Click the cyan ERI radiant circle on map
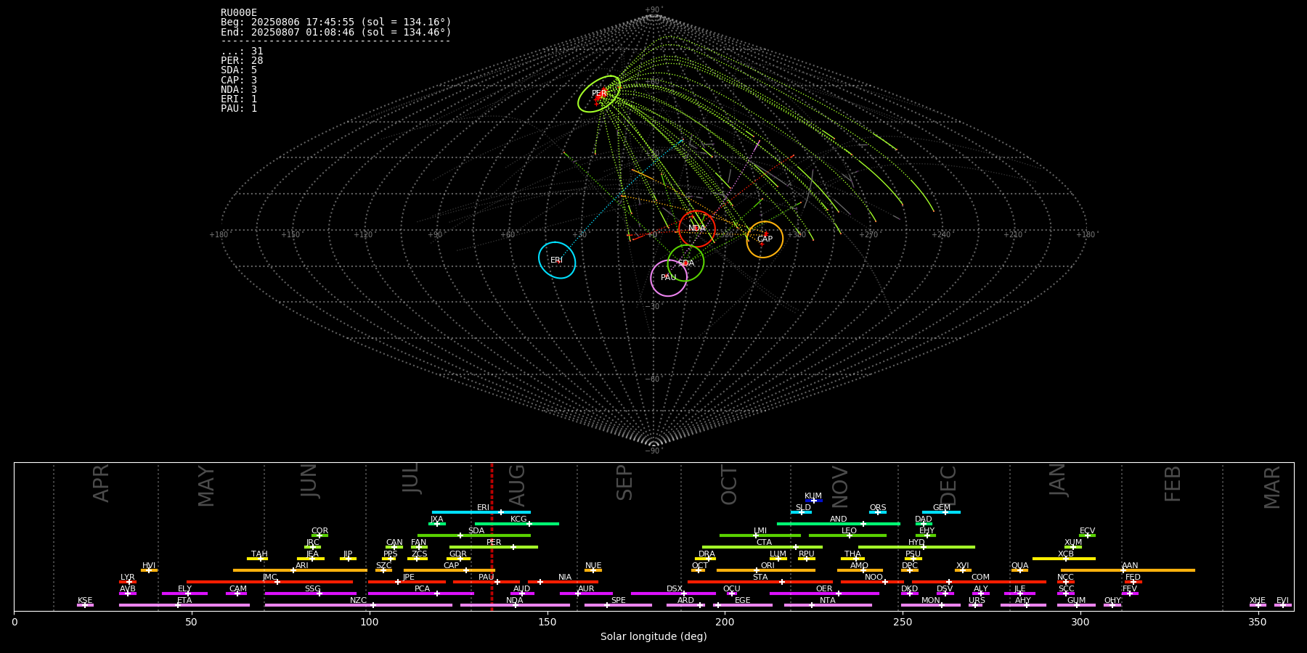Image resolution: width=1307 pixels, height=653 pixels. [557, 260]
